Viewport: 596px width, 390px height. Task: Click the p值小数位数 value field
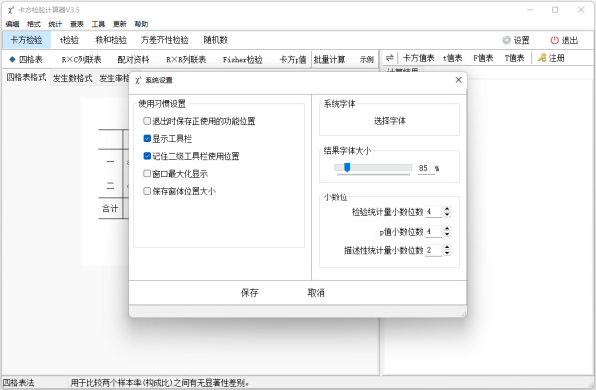(x=433, y=231)
